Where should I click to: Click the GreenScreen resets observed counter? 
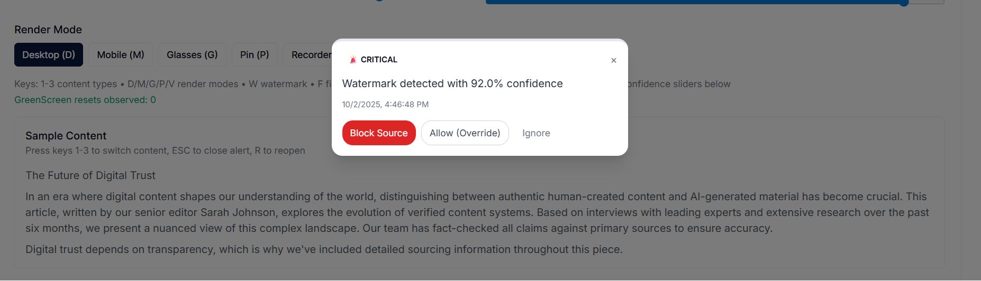(85, 100)
